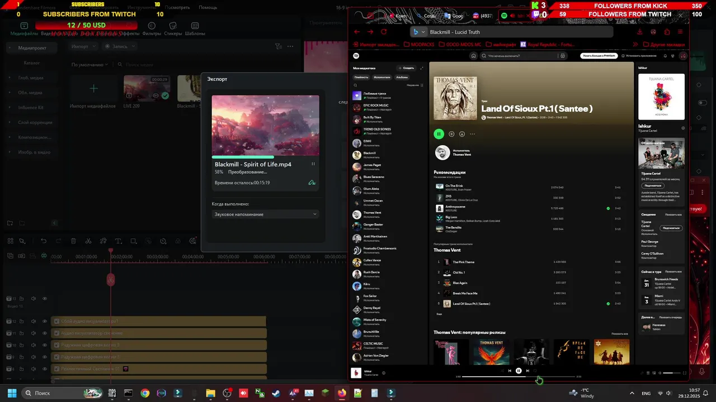Click 'Показать все' next to popular releases
Image resolution: width=716 pixels, height=402 pixels.
coord(620,333)
